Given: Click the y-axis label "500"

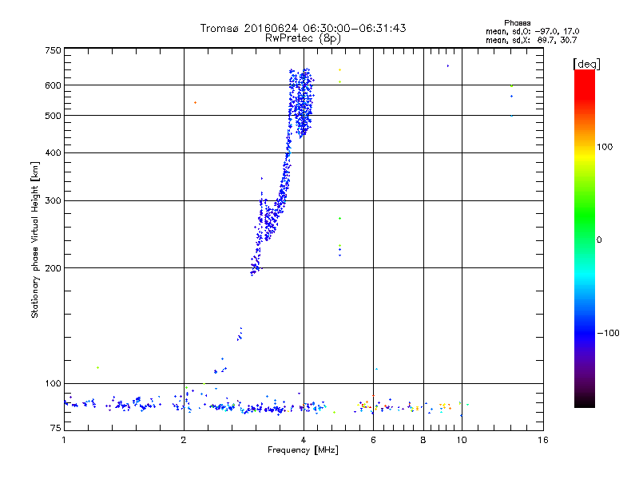Looking at the screenshot, I should [x=53, y=116].
